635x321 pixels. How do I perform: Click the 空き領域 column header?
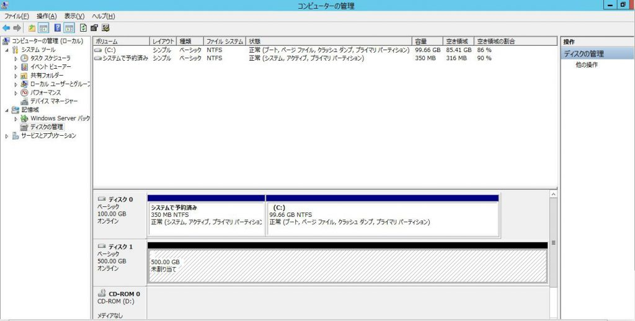[x=456, y=41]
